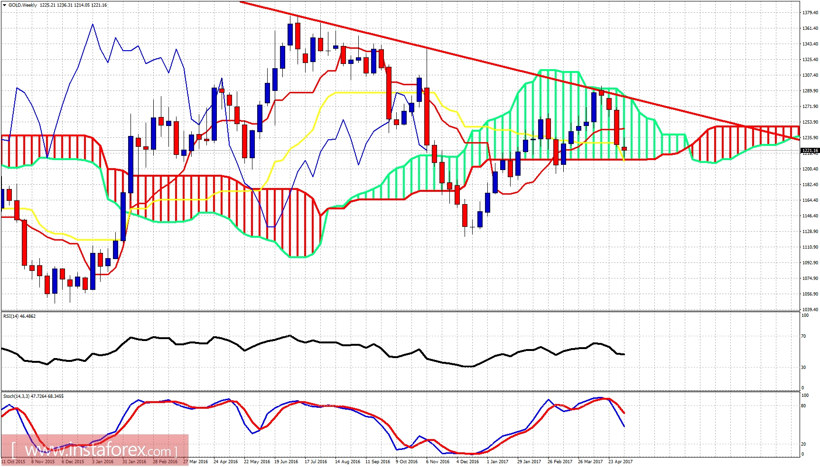
Task: Click the 9 Oct 2016 date label
Action: coord(407,462)
